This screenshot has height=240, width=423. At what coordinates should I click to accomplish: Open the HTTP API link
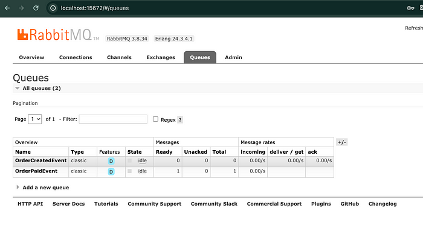[30, 204]
